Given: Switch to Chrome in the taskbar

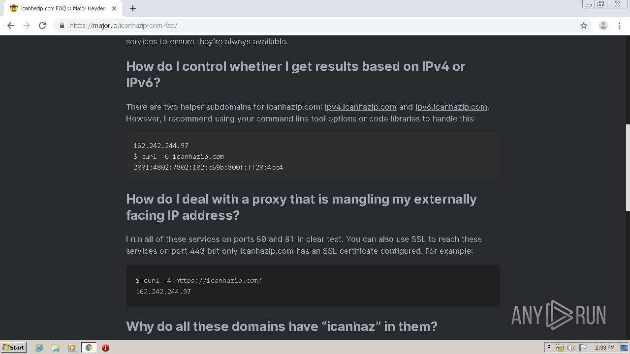Looking at the screenshot, I should click(x=89, y=348).
